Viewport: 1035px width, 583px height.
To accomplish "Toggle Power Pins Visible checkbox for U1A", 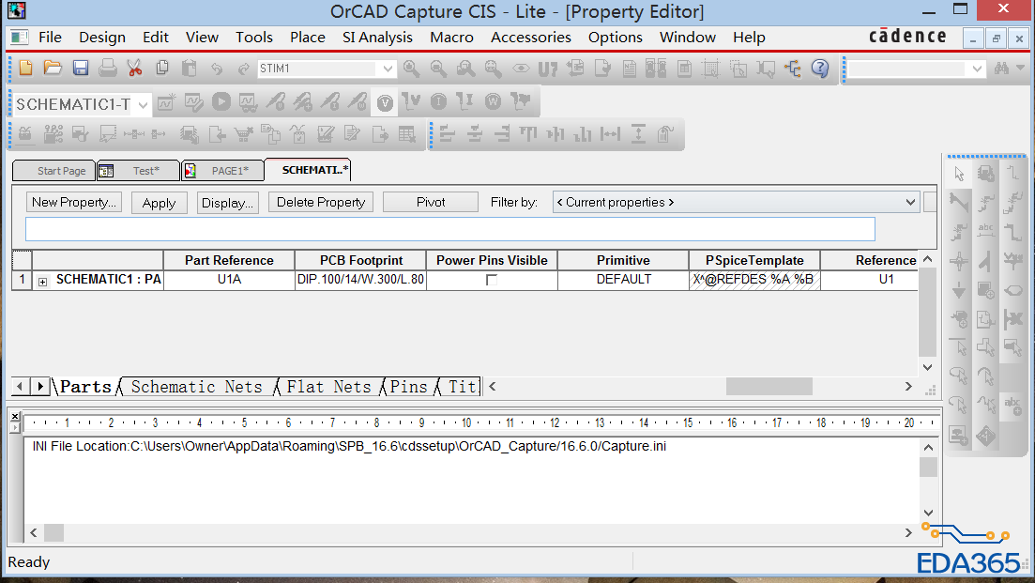I will point(492,280).
